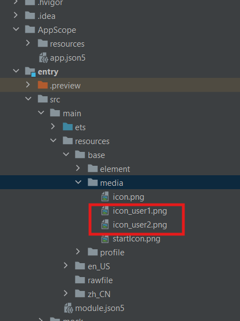This screenshot has height=321, width=240.
Task: Select the icon_user1.png image file icon
Action: (x=105, y=211)
